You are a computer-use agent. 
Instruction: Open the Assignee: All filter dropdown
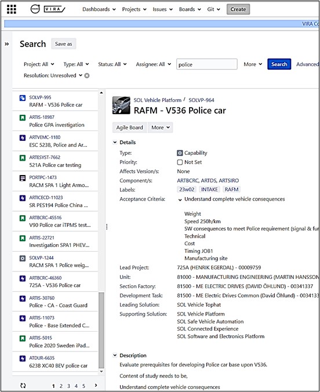(x=153, y=64)
